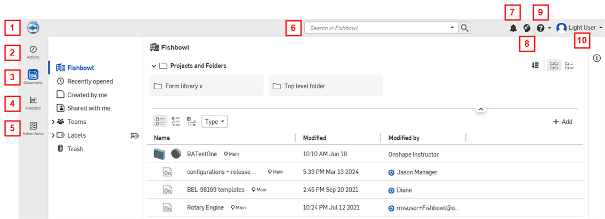Click the Fishbowl company logo
This screenshot has height=219, width=605.
tap(33, 28)
